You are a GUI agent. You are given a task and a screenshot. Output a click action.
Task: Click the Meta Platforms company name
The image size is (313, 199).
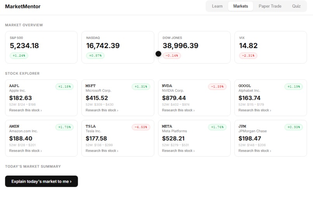(x=174, y=131)
